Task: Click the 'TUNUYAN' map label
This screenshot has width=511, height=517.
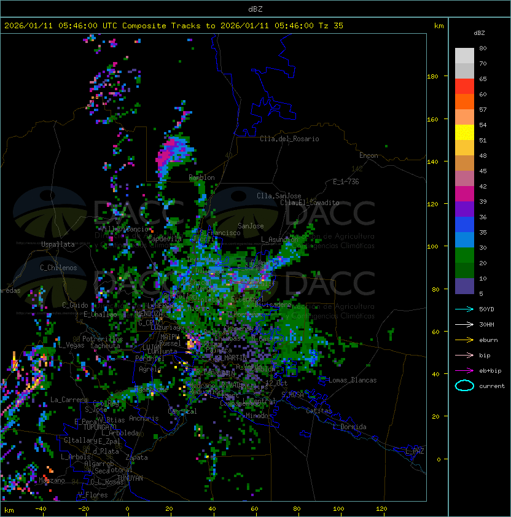Action: click(x=130, y=478)
